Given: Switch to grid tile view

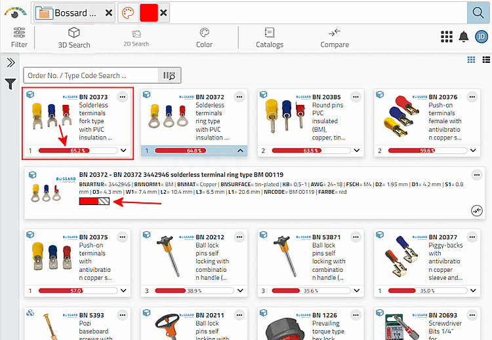Looking at the screenshot, I should [471, 60].
